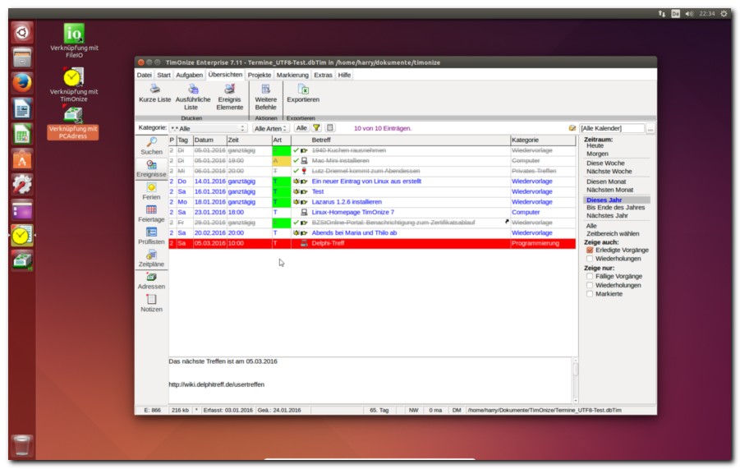Click Zeitbereich wählen
The height and width of the screenshot is (469, 740).
click(x=613, y=234)
